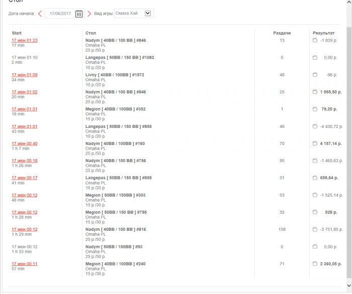Click the Результат column header
The image size is (352, 294).
[x=323, y=33]
